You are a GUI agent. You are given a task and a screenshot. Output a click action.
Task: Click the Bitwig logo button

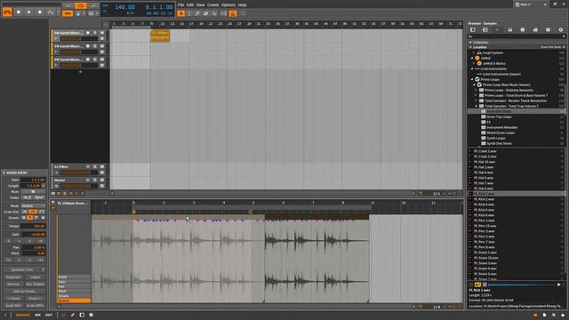(7, 12)
